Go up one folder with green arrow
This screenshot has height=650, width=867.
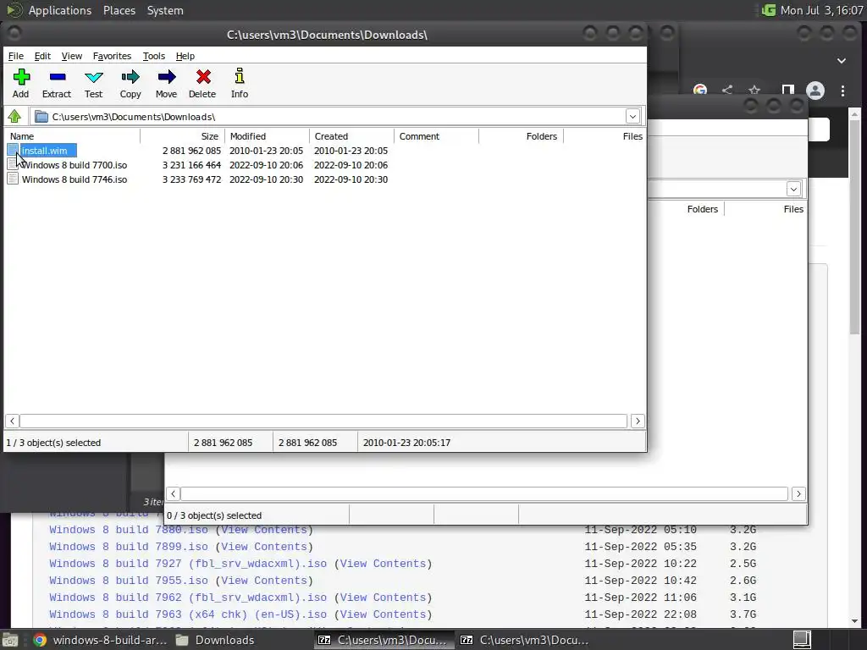pyautogui.click(x=14, y=116)
